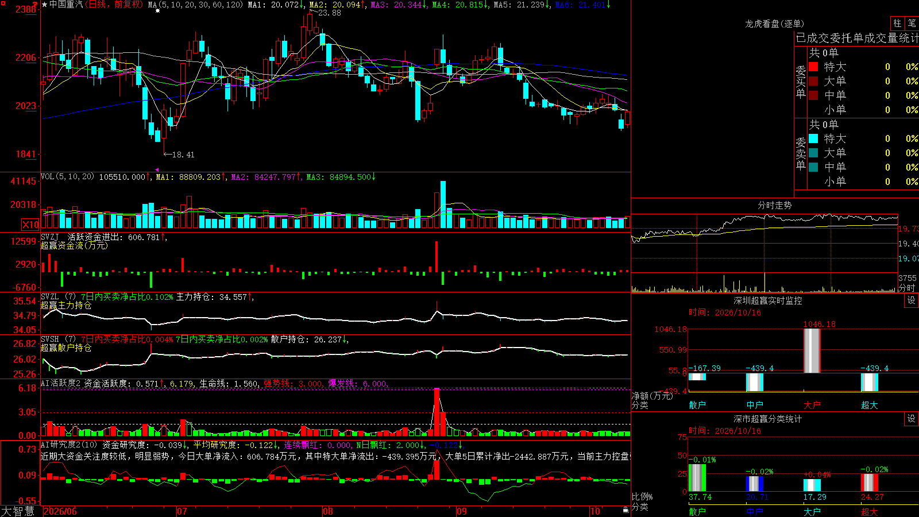Click the X10 volume scale marker
Image resolution: width=919 pixels, height=517 pixels.
[30, 225]
